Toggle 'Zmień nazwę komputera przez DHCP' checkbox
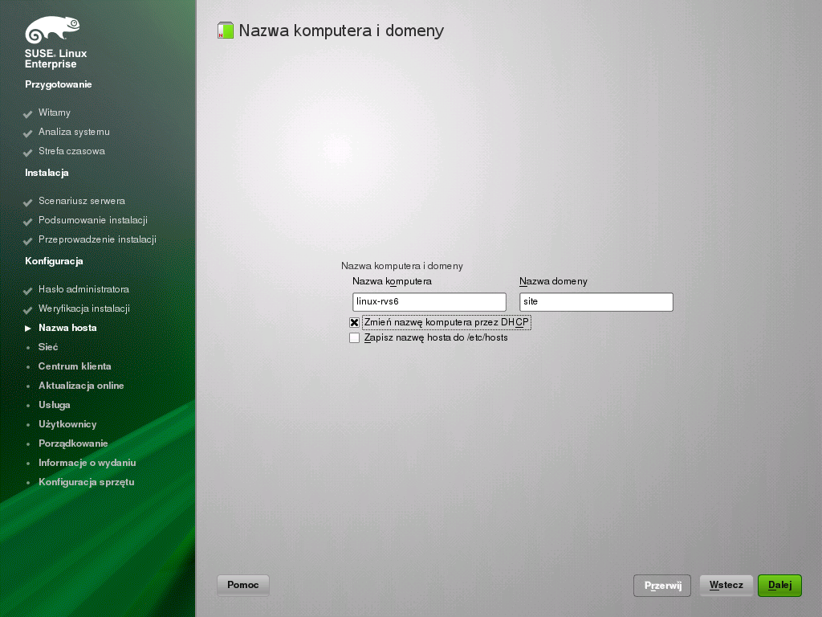822x617 pixels. pos(354,323)
